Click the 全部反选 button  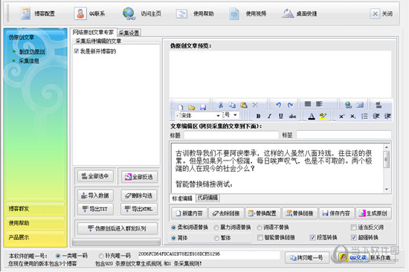tap(140, 177)
